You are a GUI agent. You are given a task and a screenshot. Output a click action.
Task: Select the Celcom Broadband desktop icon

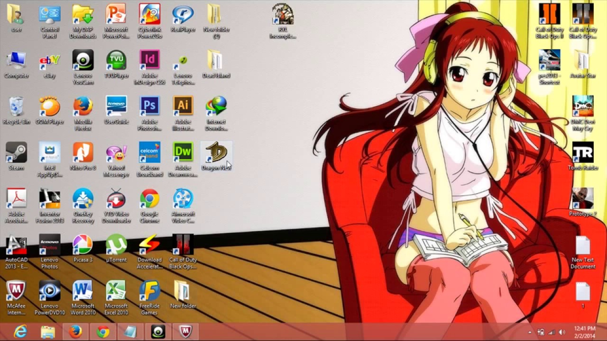[149, 160]
